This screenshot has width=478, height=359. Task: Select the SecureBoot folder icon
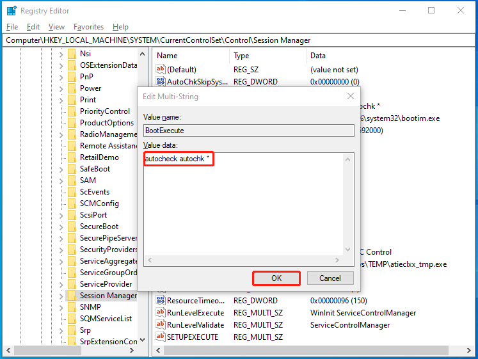pyautogui.click(x=72, y=227)
